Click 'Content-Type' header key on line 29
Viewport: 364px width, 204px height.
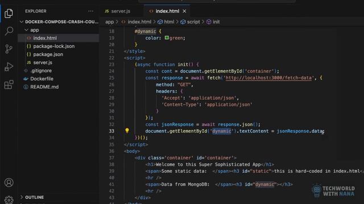(x=180, y=104)
